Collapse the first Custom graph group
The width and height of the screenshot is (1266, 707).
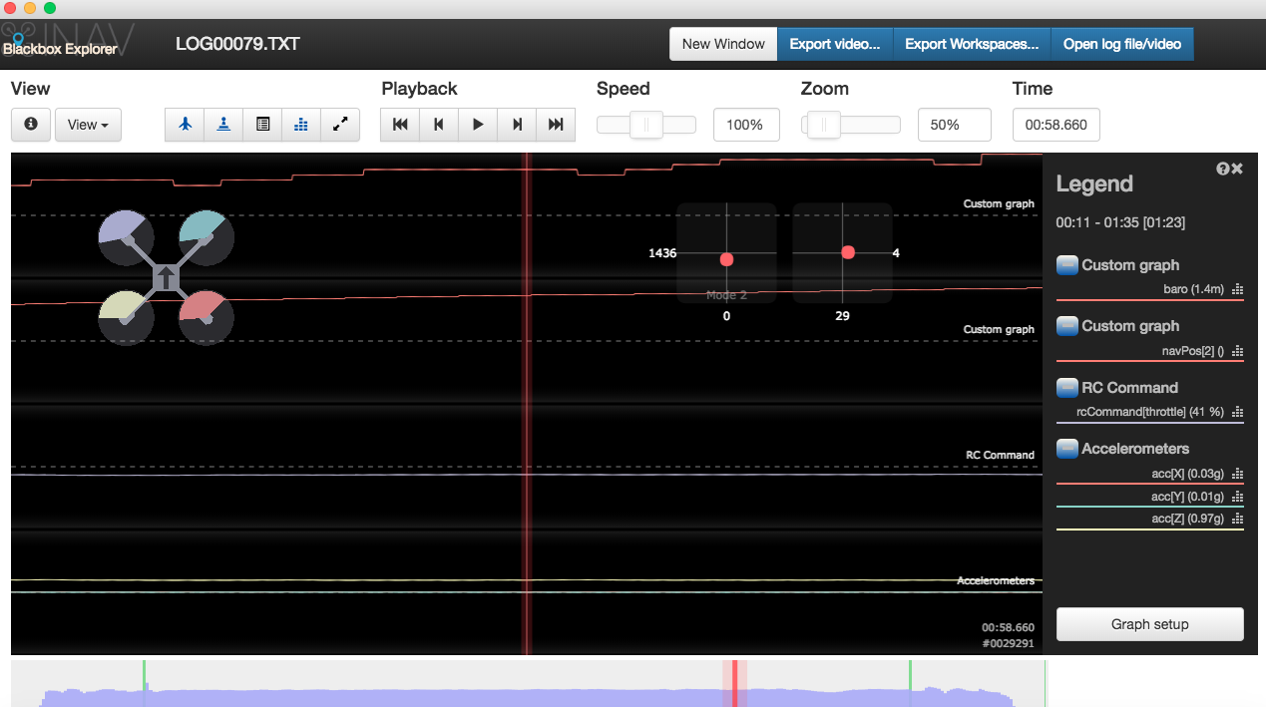click(1065, 264)
